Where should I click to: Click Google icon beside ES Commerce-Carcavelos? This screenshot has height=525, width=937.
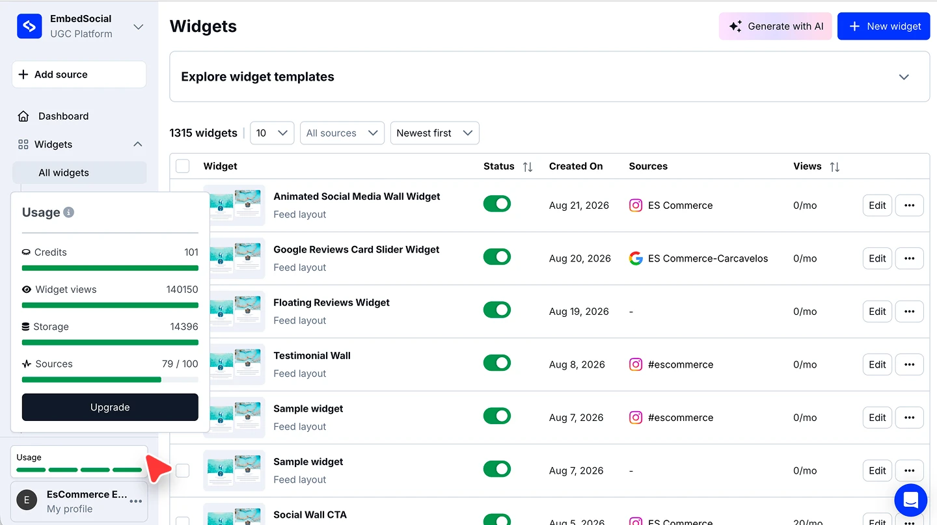click(636, 258)
